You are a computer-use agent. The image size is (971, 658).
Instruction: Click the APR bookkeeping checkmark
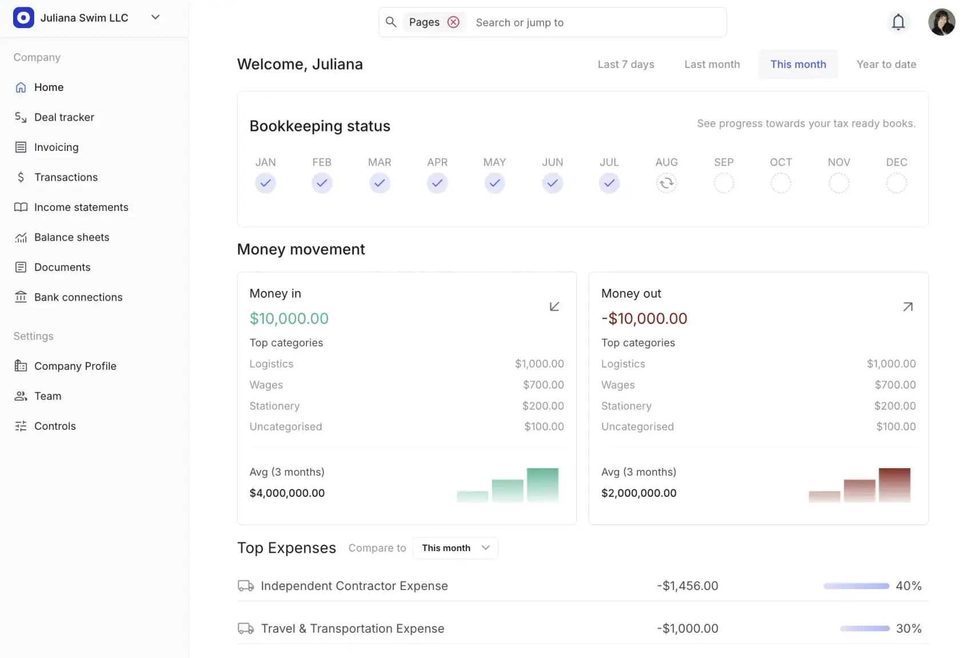pyautogui.click(x=437, y=183)
